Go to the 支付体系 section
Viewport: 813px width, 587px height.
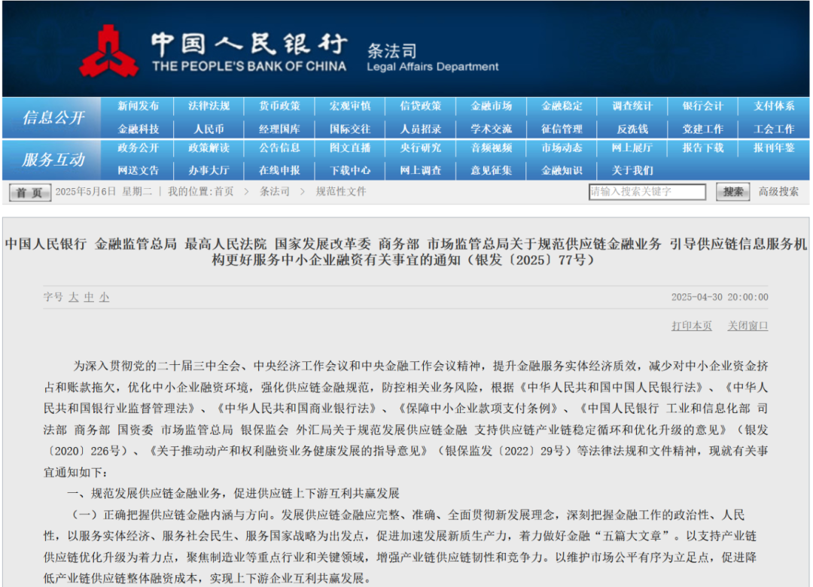774,106
